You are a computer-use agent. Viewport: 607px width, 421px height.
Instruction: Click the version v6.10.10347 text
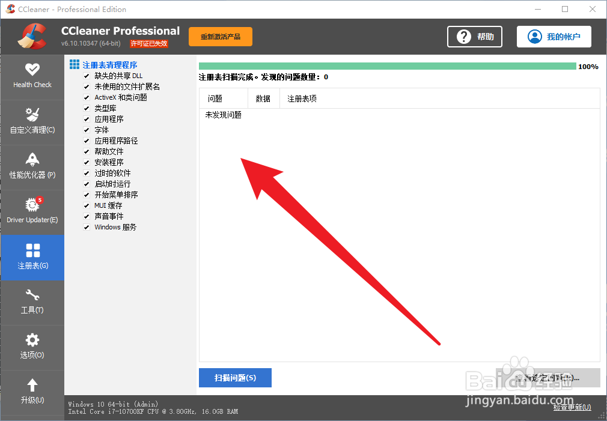pos(91,43)
